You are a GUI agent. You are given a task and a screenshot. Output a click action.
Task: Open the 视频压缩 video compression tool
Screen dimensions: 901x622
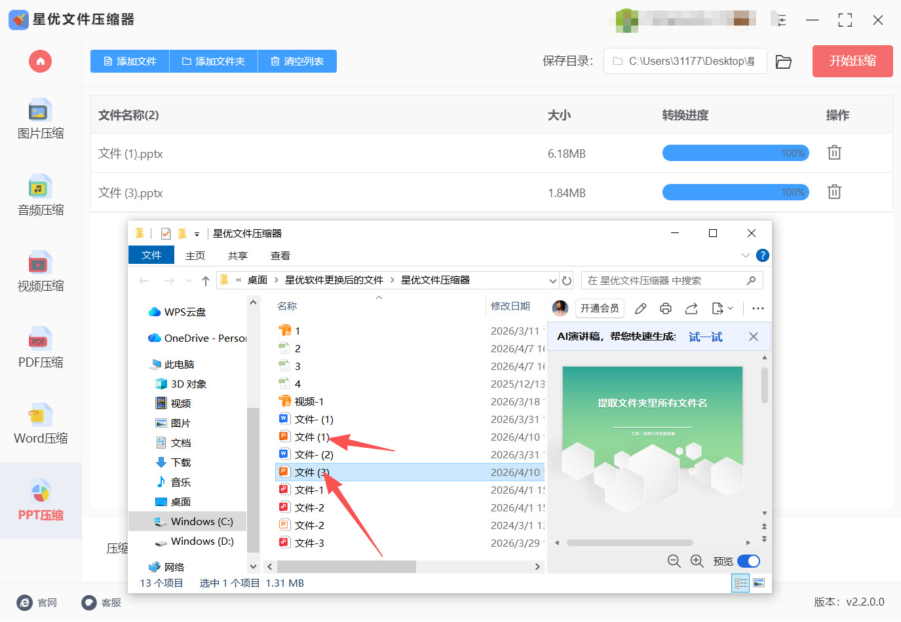pyautogui.click(x=41, y=272)
